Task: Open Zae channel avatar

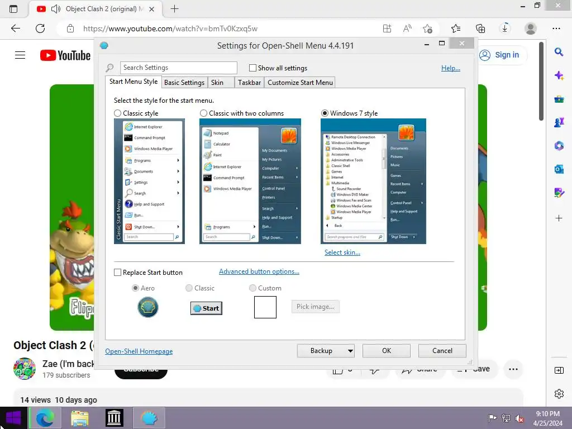Action: point(25,369)
